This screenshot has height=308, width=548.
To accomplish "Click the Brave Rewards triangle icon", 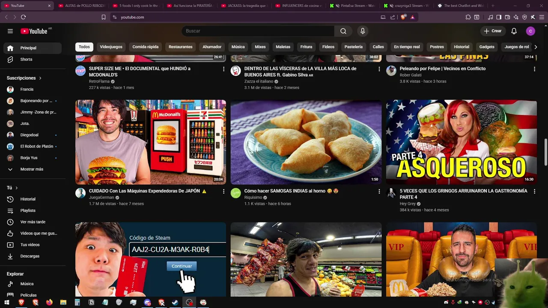I will (412, 17).
